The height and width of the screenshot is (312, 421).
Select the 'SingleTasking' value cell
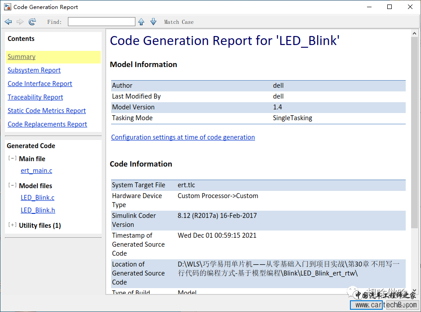tap(292, 118)
